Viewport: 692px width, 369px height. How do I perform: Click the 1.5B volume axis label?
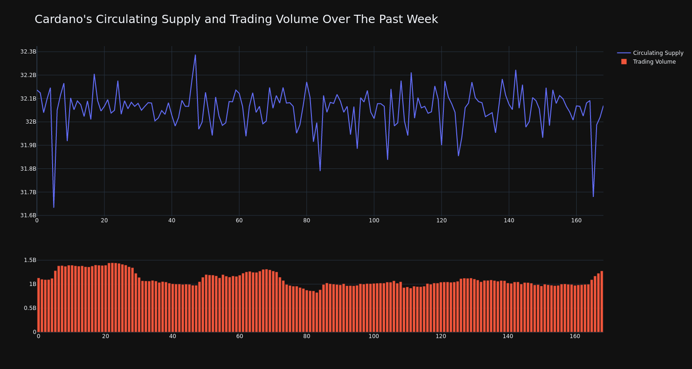pyautogui.click(x=30, y=260)
